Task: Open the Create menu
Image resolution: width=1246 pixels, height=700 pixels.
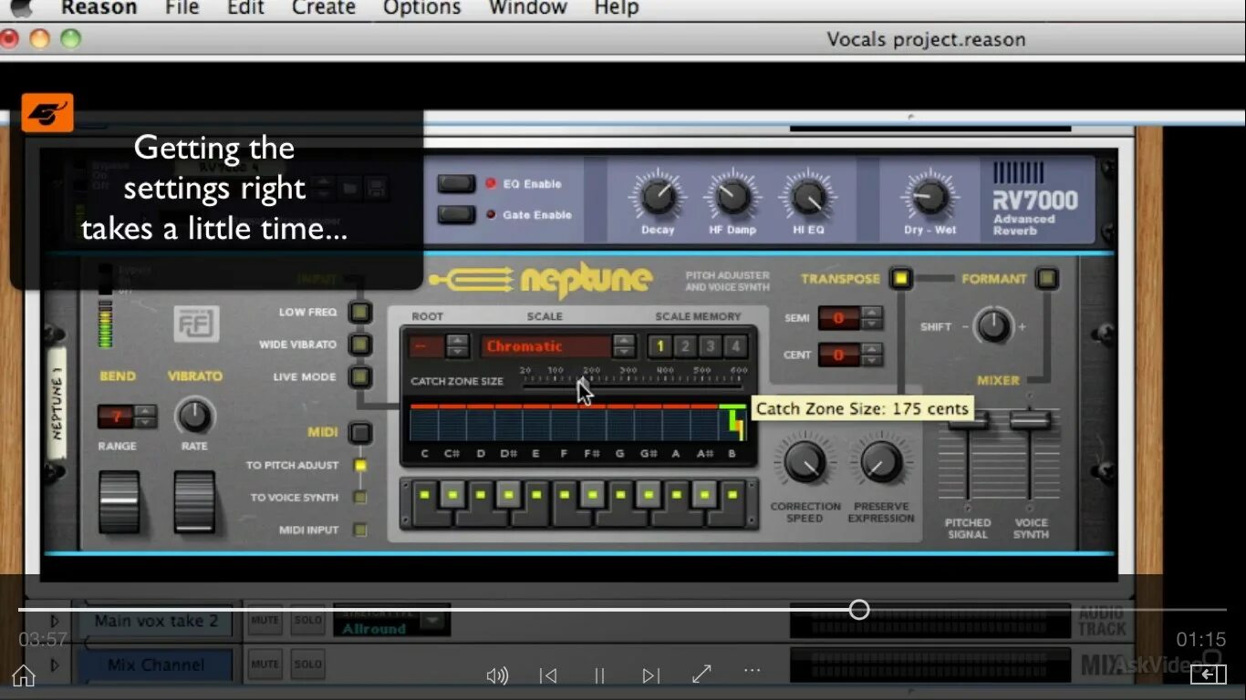Action: 323,8
